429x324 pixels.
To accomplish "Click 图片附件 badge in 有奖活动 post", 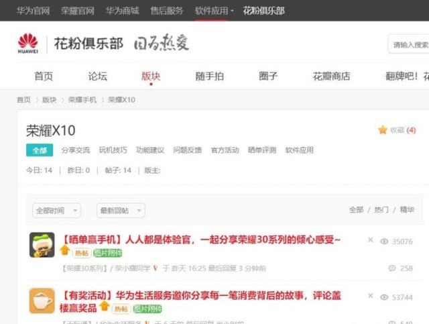I will pos(147,309).
